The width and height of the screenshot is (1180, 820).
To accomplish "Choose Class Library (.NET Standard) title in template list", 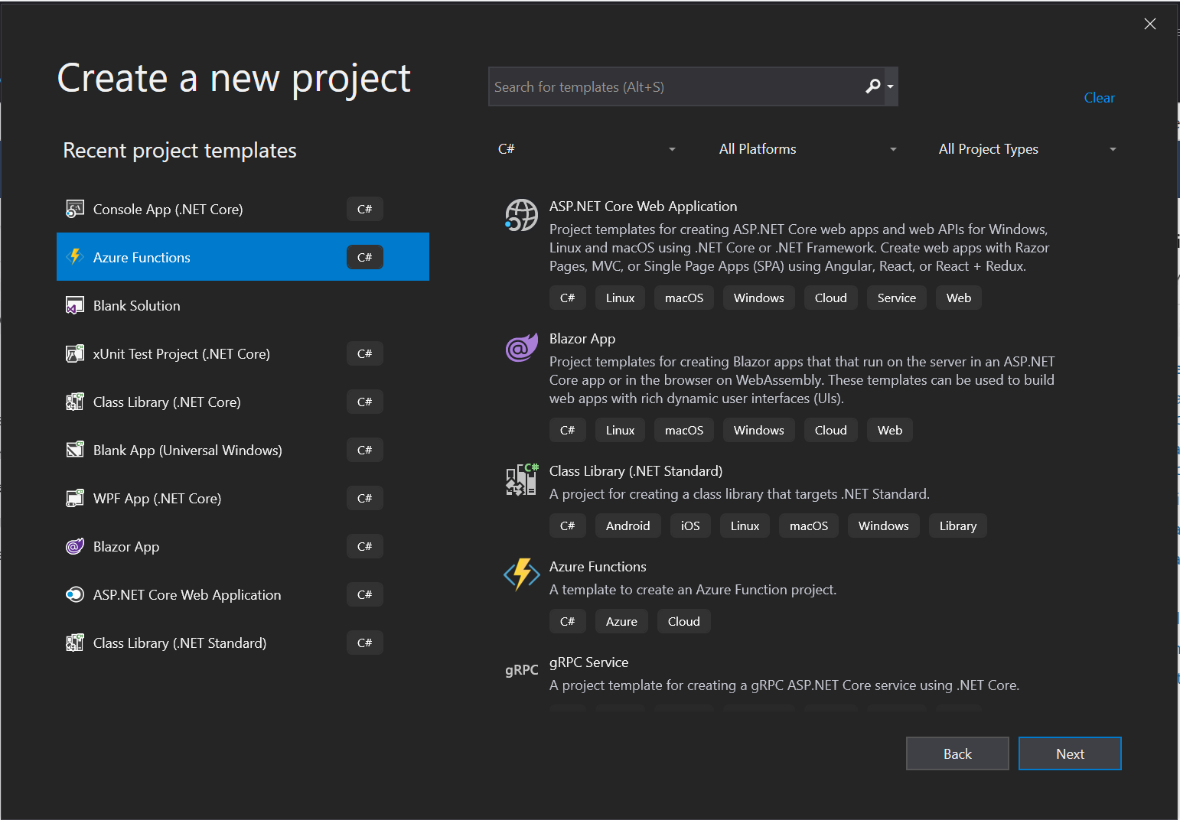I will [x=636, y=471].
